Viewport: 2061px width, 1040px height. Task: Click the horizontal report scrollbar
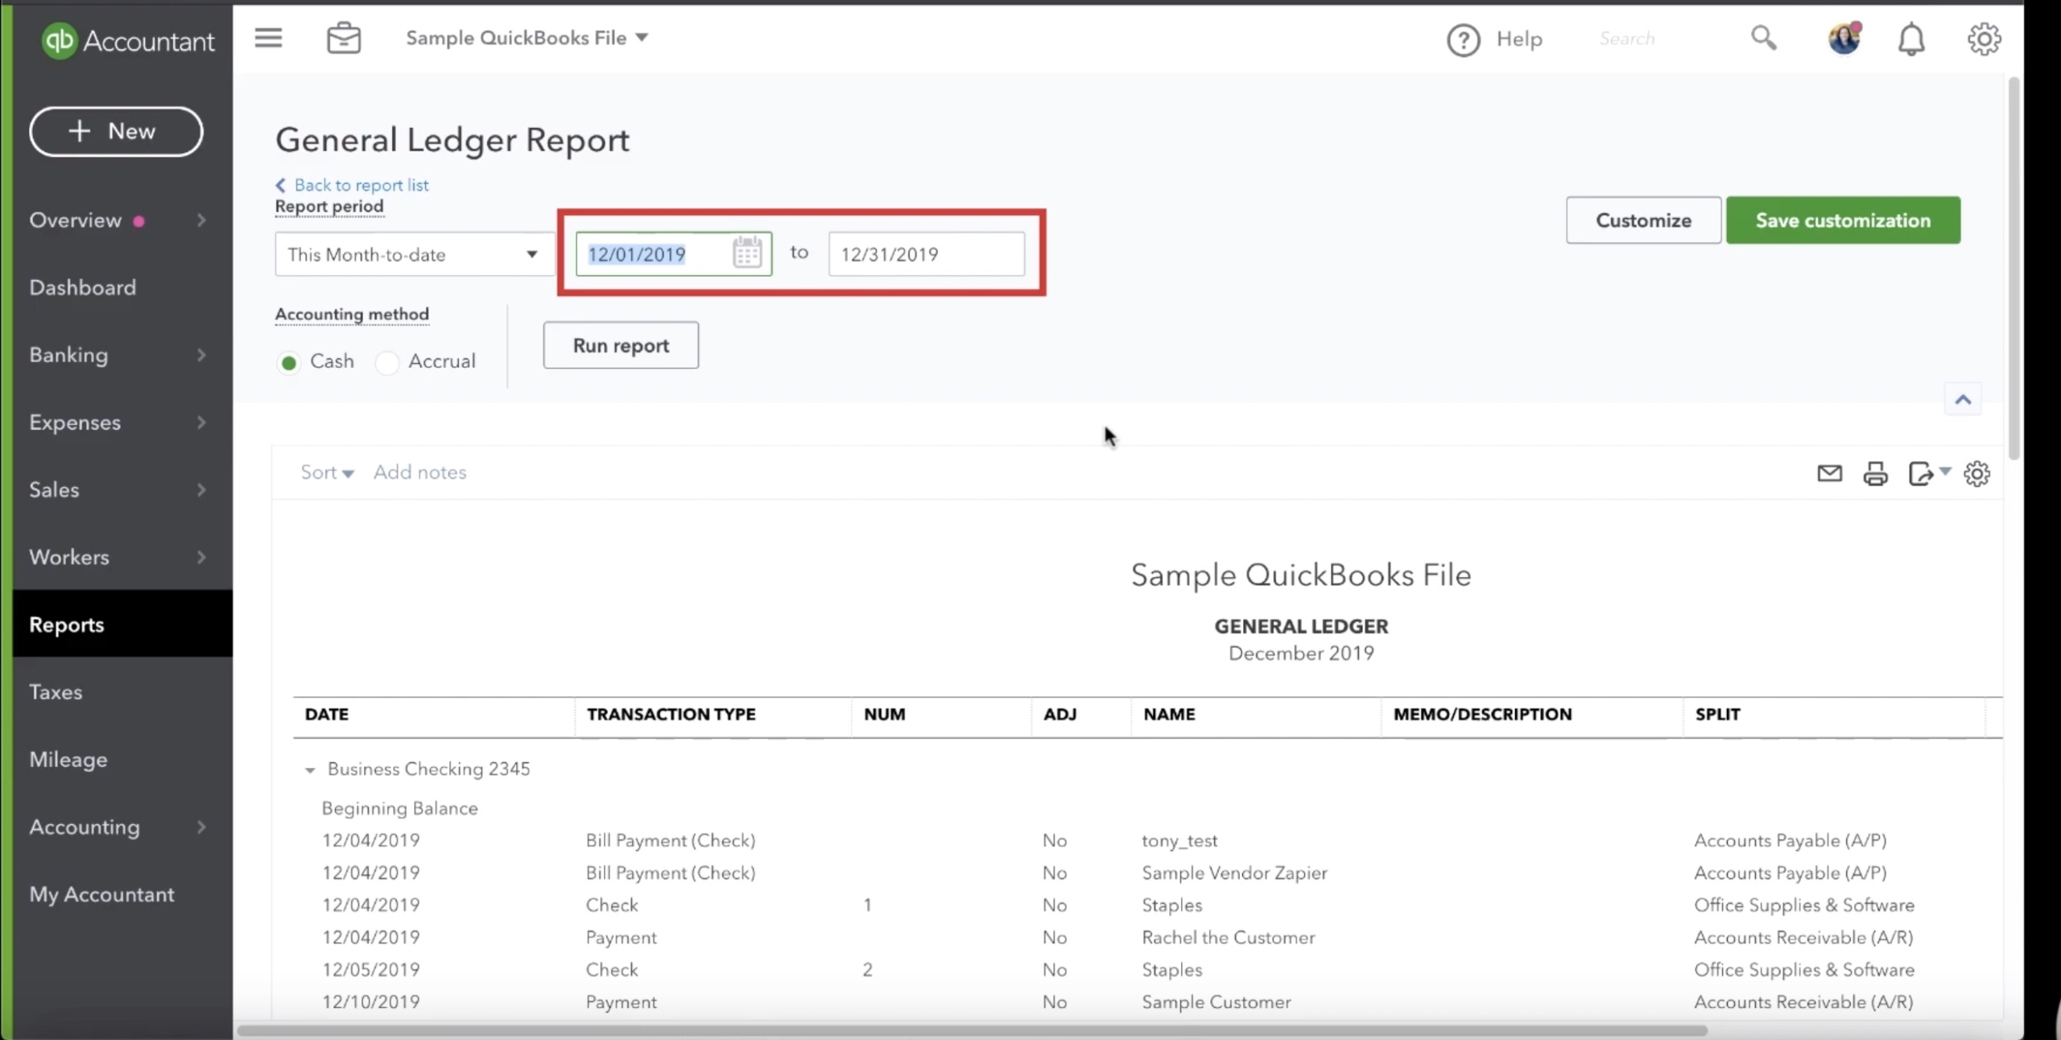[972, 1030]
